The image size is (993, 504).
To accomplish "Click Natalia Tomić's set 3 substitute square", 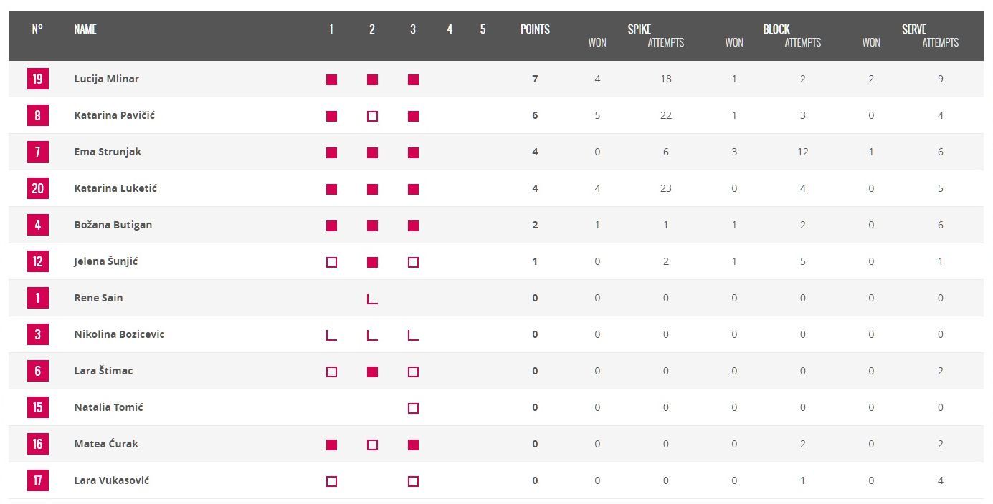I will pos(413,408).
